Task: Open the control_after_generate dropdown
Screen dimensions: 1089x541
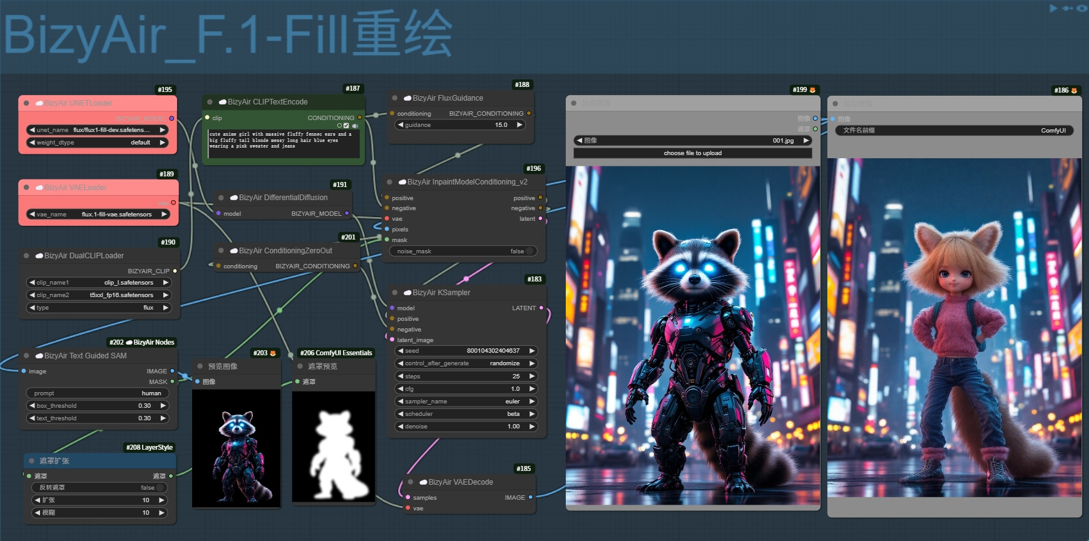Action: point(466,363)
